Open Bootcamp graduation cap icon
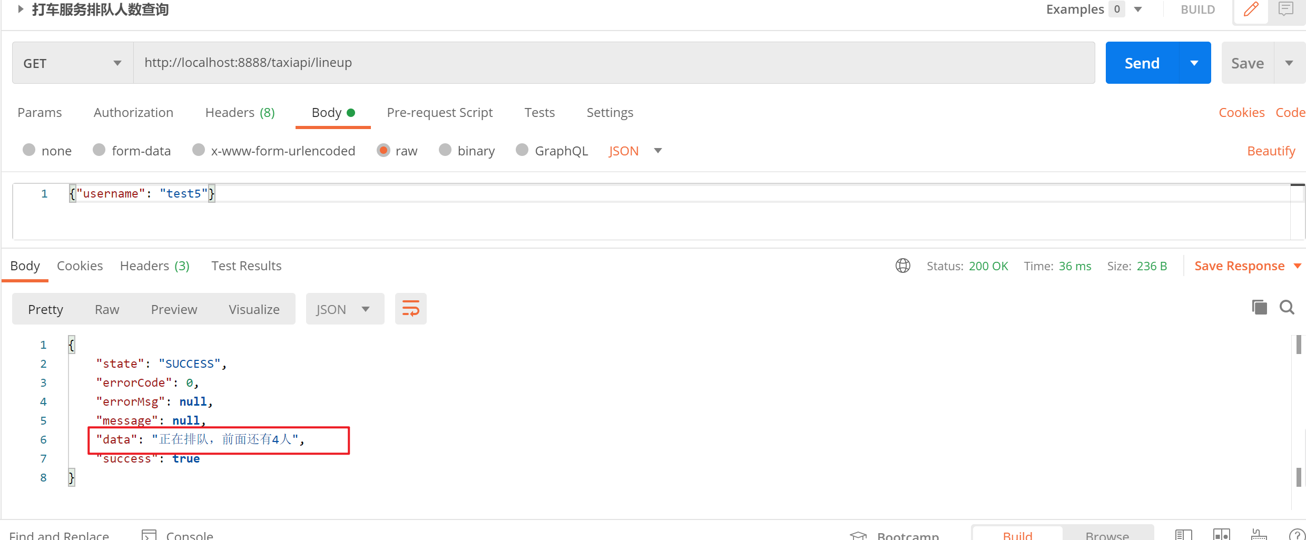Image resolution: width=1306 pixels, height=540 pixels. tap(858, 535)
